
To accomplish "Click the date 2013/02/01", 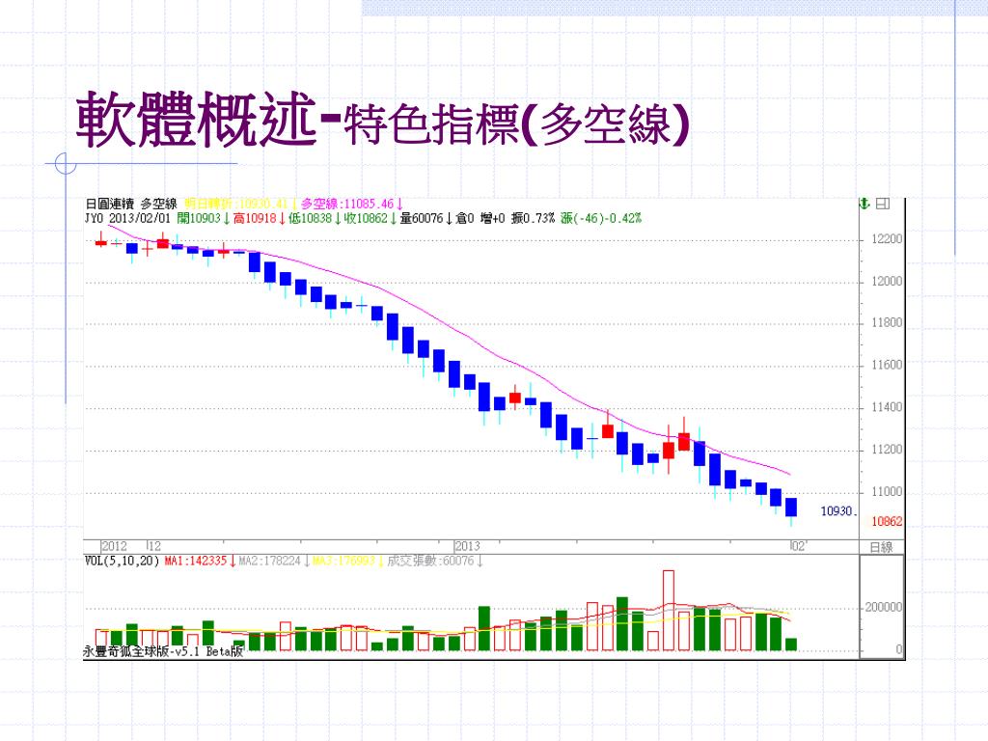I will [x=140, y=219].
